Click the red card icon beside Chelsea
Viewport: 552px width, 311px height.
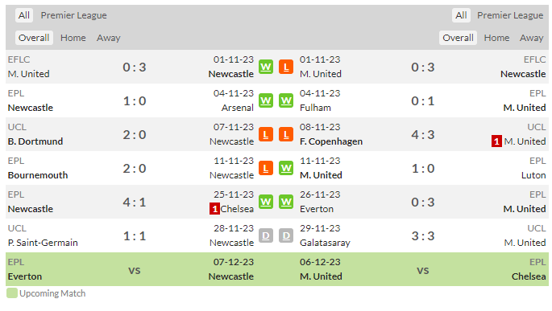(214, 209)
